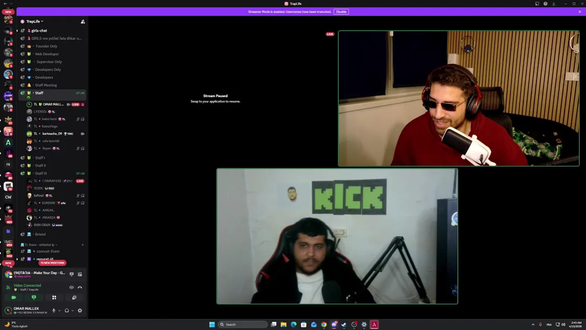Open File Explorer from taskbar

coord(283,324)
